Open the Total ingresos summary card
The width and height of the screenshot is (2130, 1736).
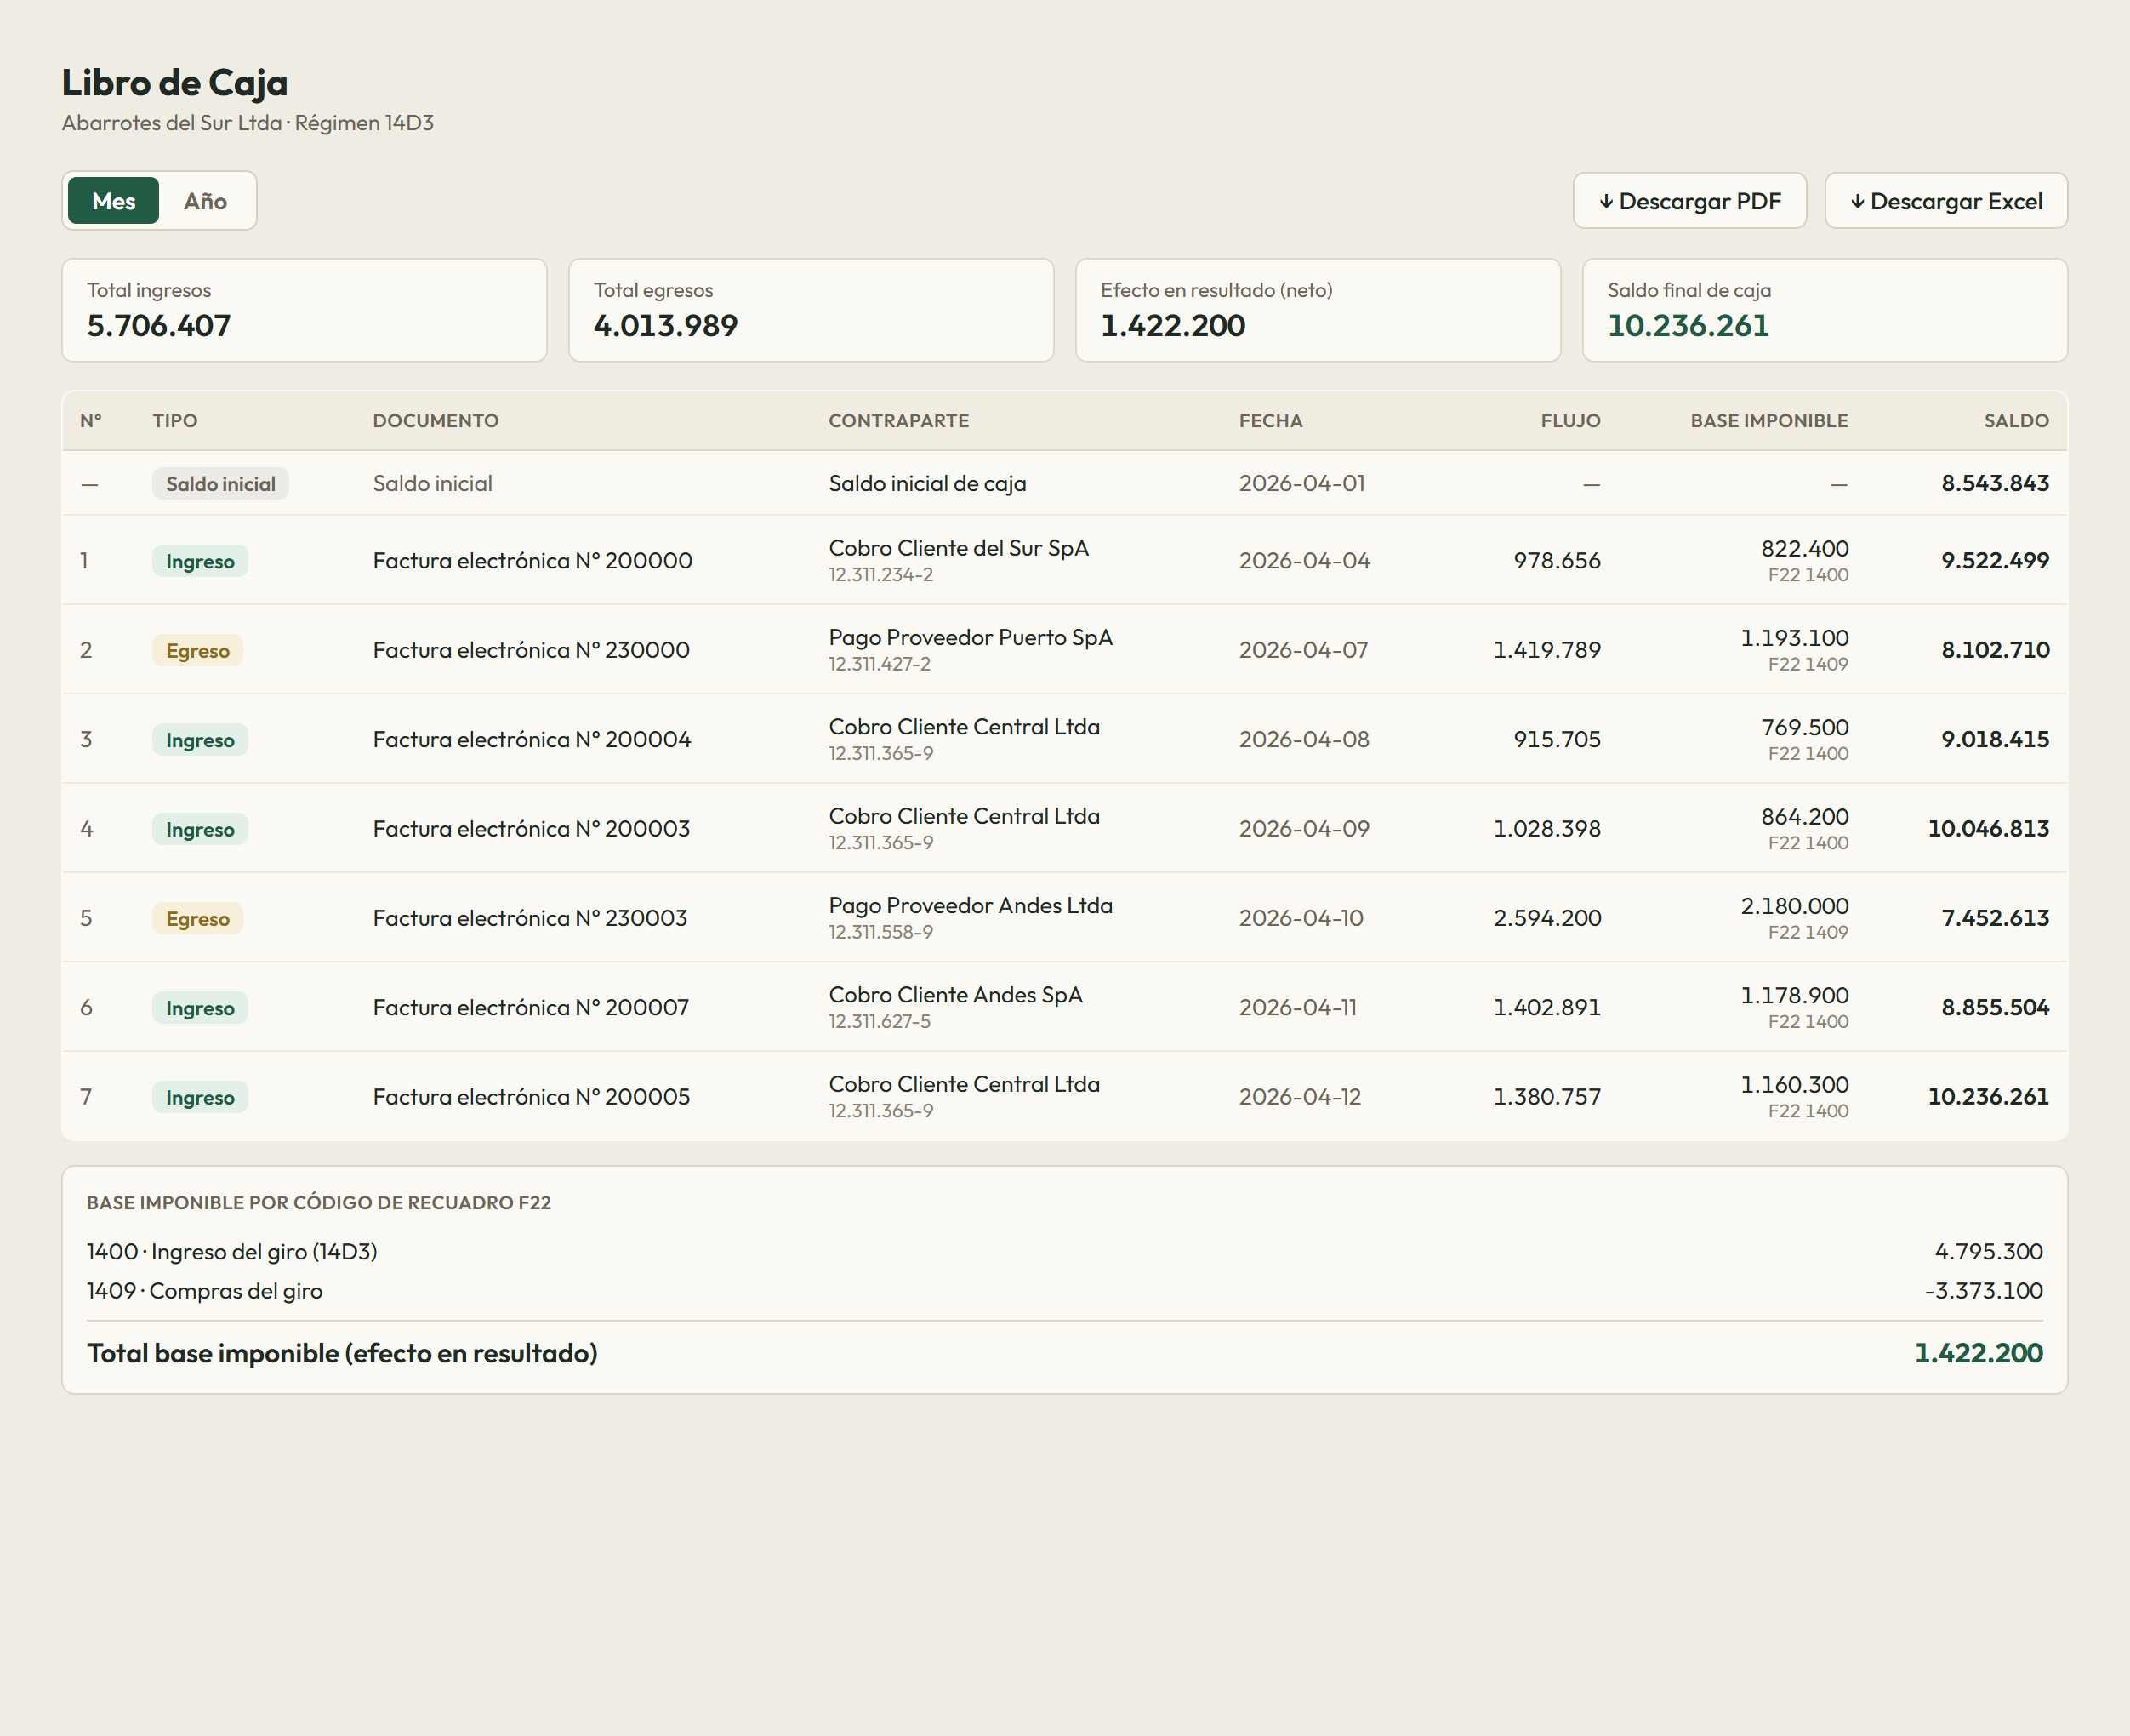coord(304,310)
